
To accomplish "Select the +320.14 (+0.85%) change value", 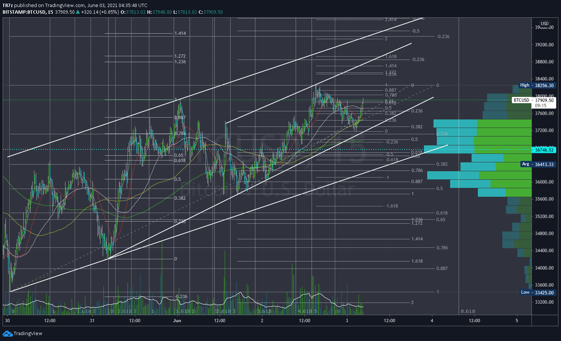I will (100, 12).
